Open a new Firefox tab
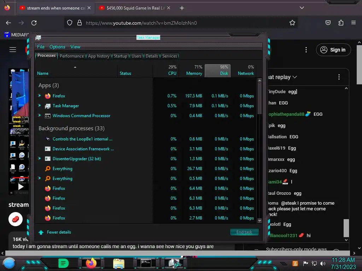362x271 pixels. click(182, 8)
